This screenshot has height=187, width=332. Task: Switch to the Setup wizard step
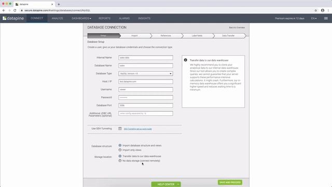(x=103, y=36)
